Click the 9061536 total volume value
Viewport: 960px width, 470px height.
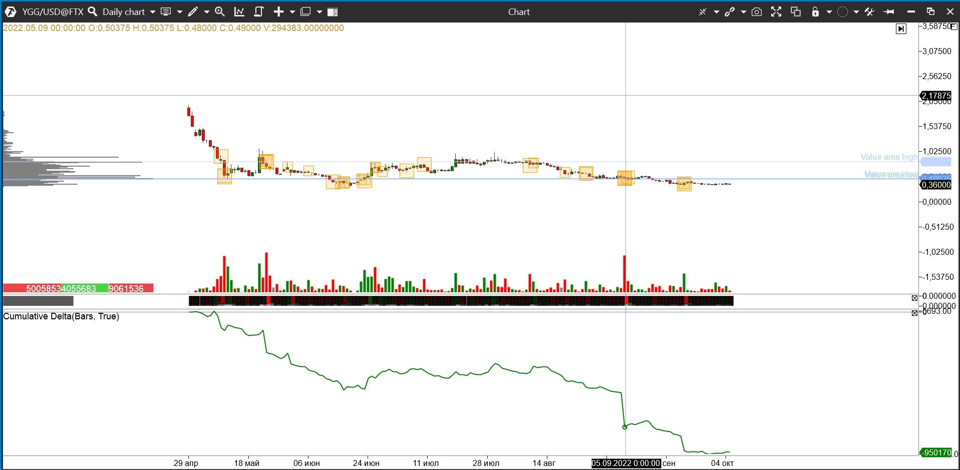(x=126, y=288)
